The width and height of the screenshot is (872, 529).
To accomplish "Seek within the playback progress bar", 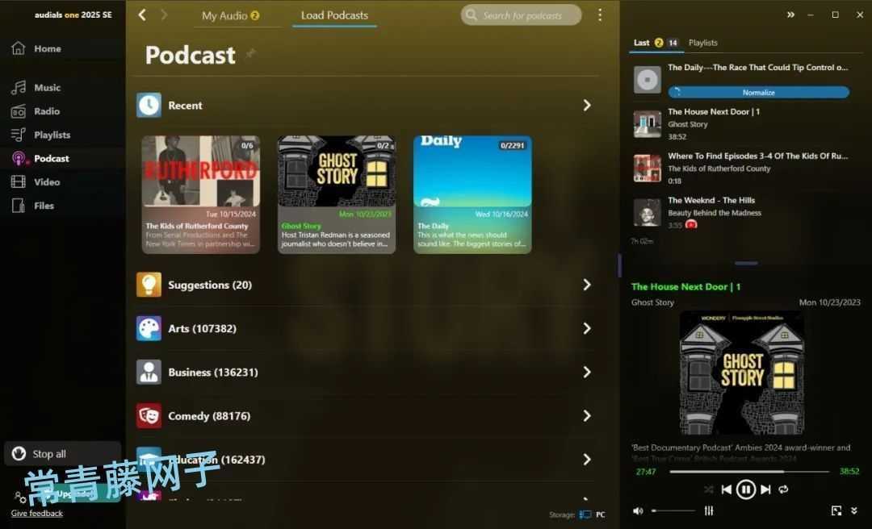I will [749, 472].
